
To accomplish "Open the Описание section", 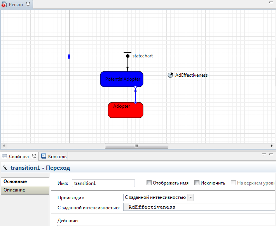I will tap(25, 190).
